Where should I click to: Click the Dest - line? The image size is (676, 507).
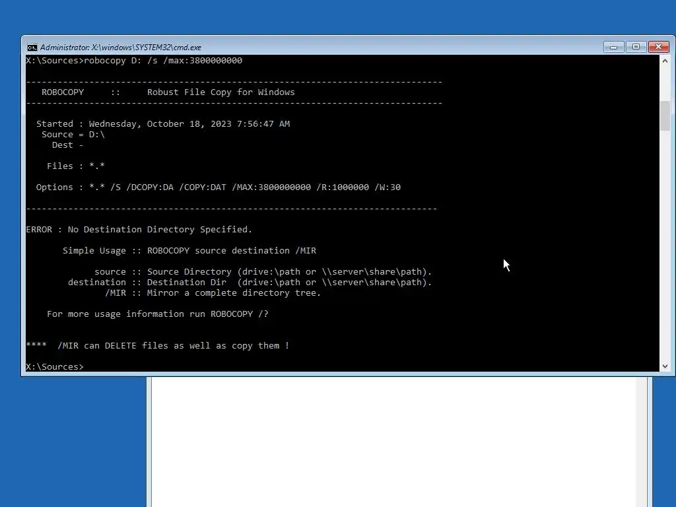tap(68, 145)
